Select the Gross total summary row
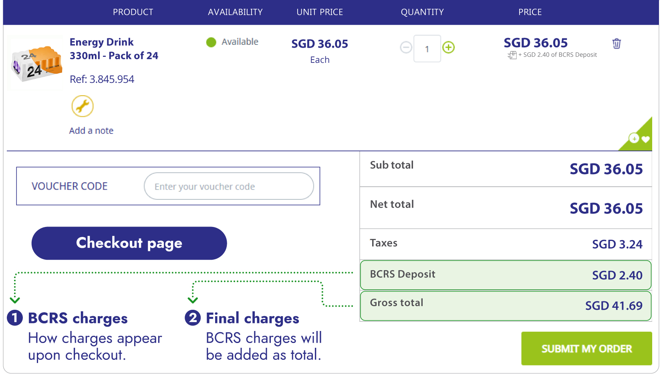Image resolution: width=661 pixels, height=377 pixels. tap(506, 306)
